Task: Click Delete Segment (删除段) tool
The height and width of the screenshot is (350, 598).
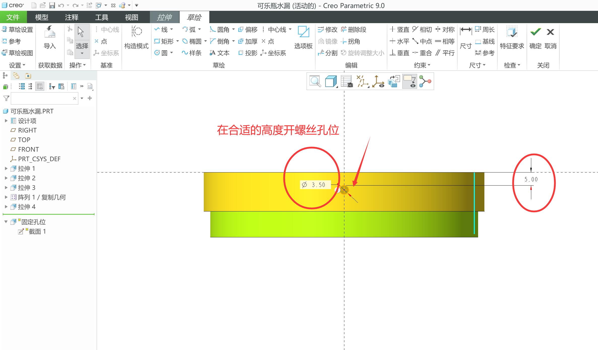Action: [353, 30]
